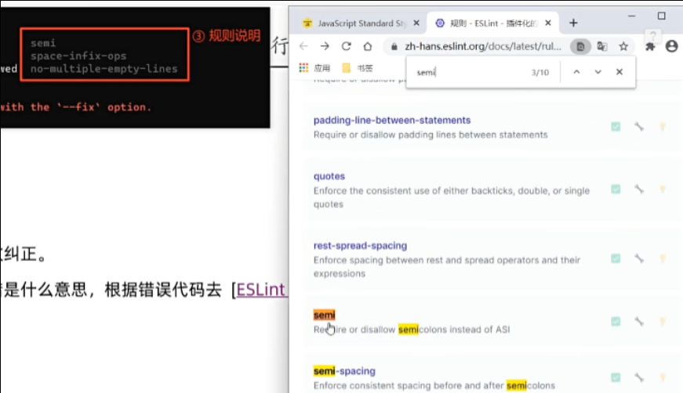The width and height of the screenshot is (683, 393).
Task: Open the ESLint link in the left document
Action: pos(260,290)
